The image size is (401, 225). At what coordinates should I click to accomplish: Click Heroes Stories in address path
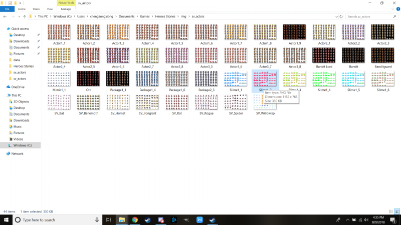(x=165, y=16)
